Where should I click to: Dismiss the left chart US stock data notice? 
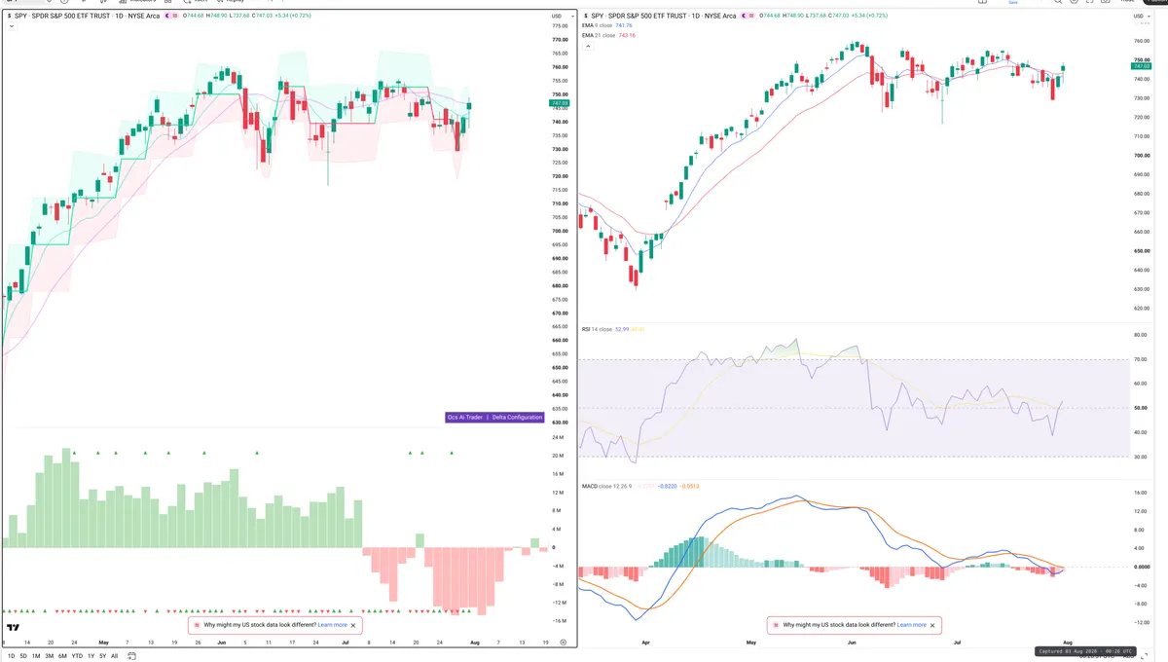(353, 625)
